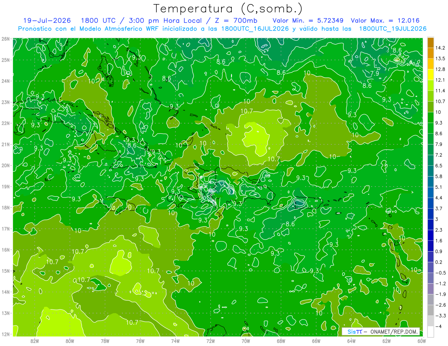Click the 62W longitude axis label
The height and width of the screenshot is (346, 448).
coord(386,341)
